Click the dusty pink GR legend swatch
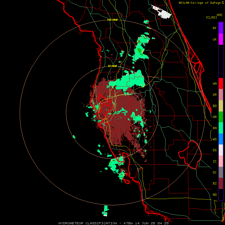Viewport: 225px width, 225px height. coord(221,94)
